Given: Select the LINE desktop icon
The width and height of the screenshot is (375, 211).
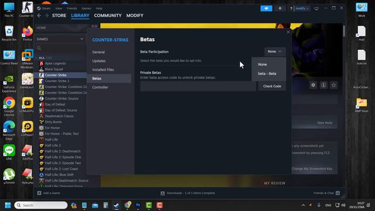Looking at the screenshot, I should pyautogui.click(x=9, y=152).
